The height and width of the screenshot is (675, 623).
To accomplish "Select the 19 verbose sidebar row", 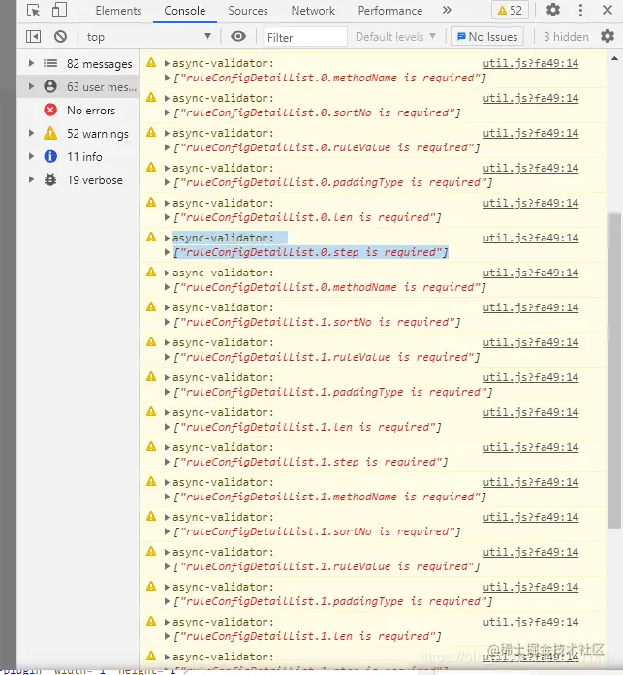I will pyautogui.click(x=78, y=180).
